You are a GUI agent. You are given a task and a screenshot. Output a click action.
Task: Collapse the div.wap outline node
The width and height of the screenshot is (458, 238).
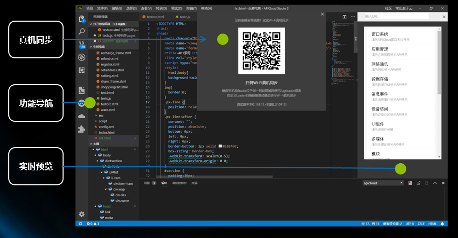click(x=106, y=189)
